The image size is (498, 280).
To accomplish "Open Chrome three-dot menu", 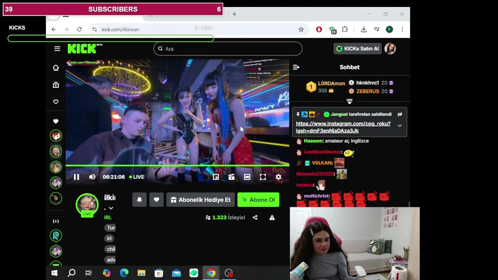I will [402, 30].
